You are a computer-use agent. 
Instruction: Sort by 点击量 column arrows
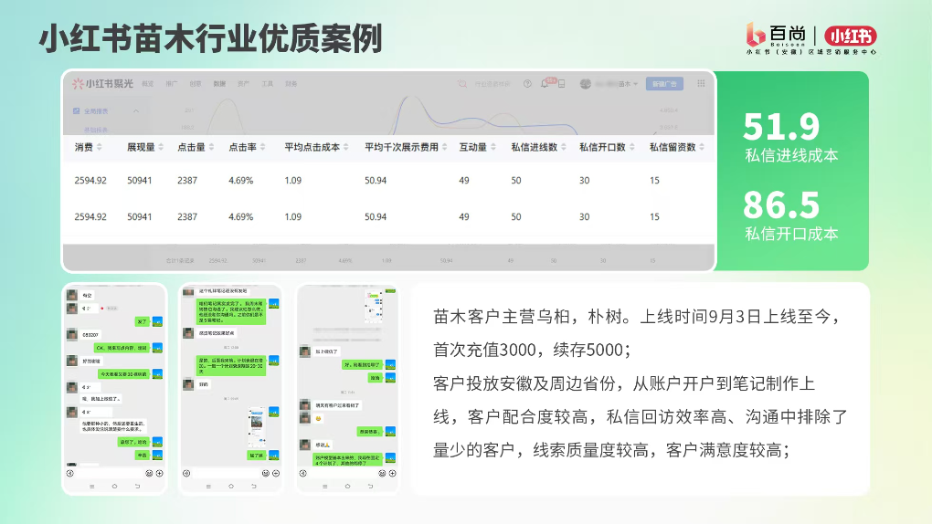211,147
